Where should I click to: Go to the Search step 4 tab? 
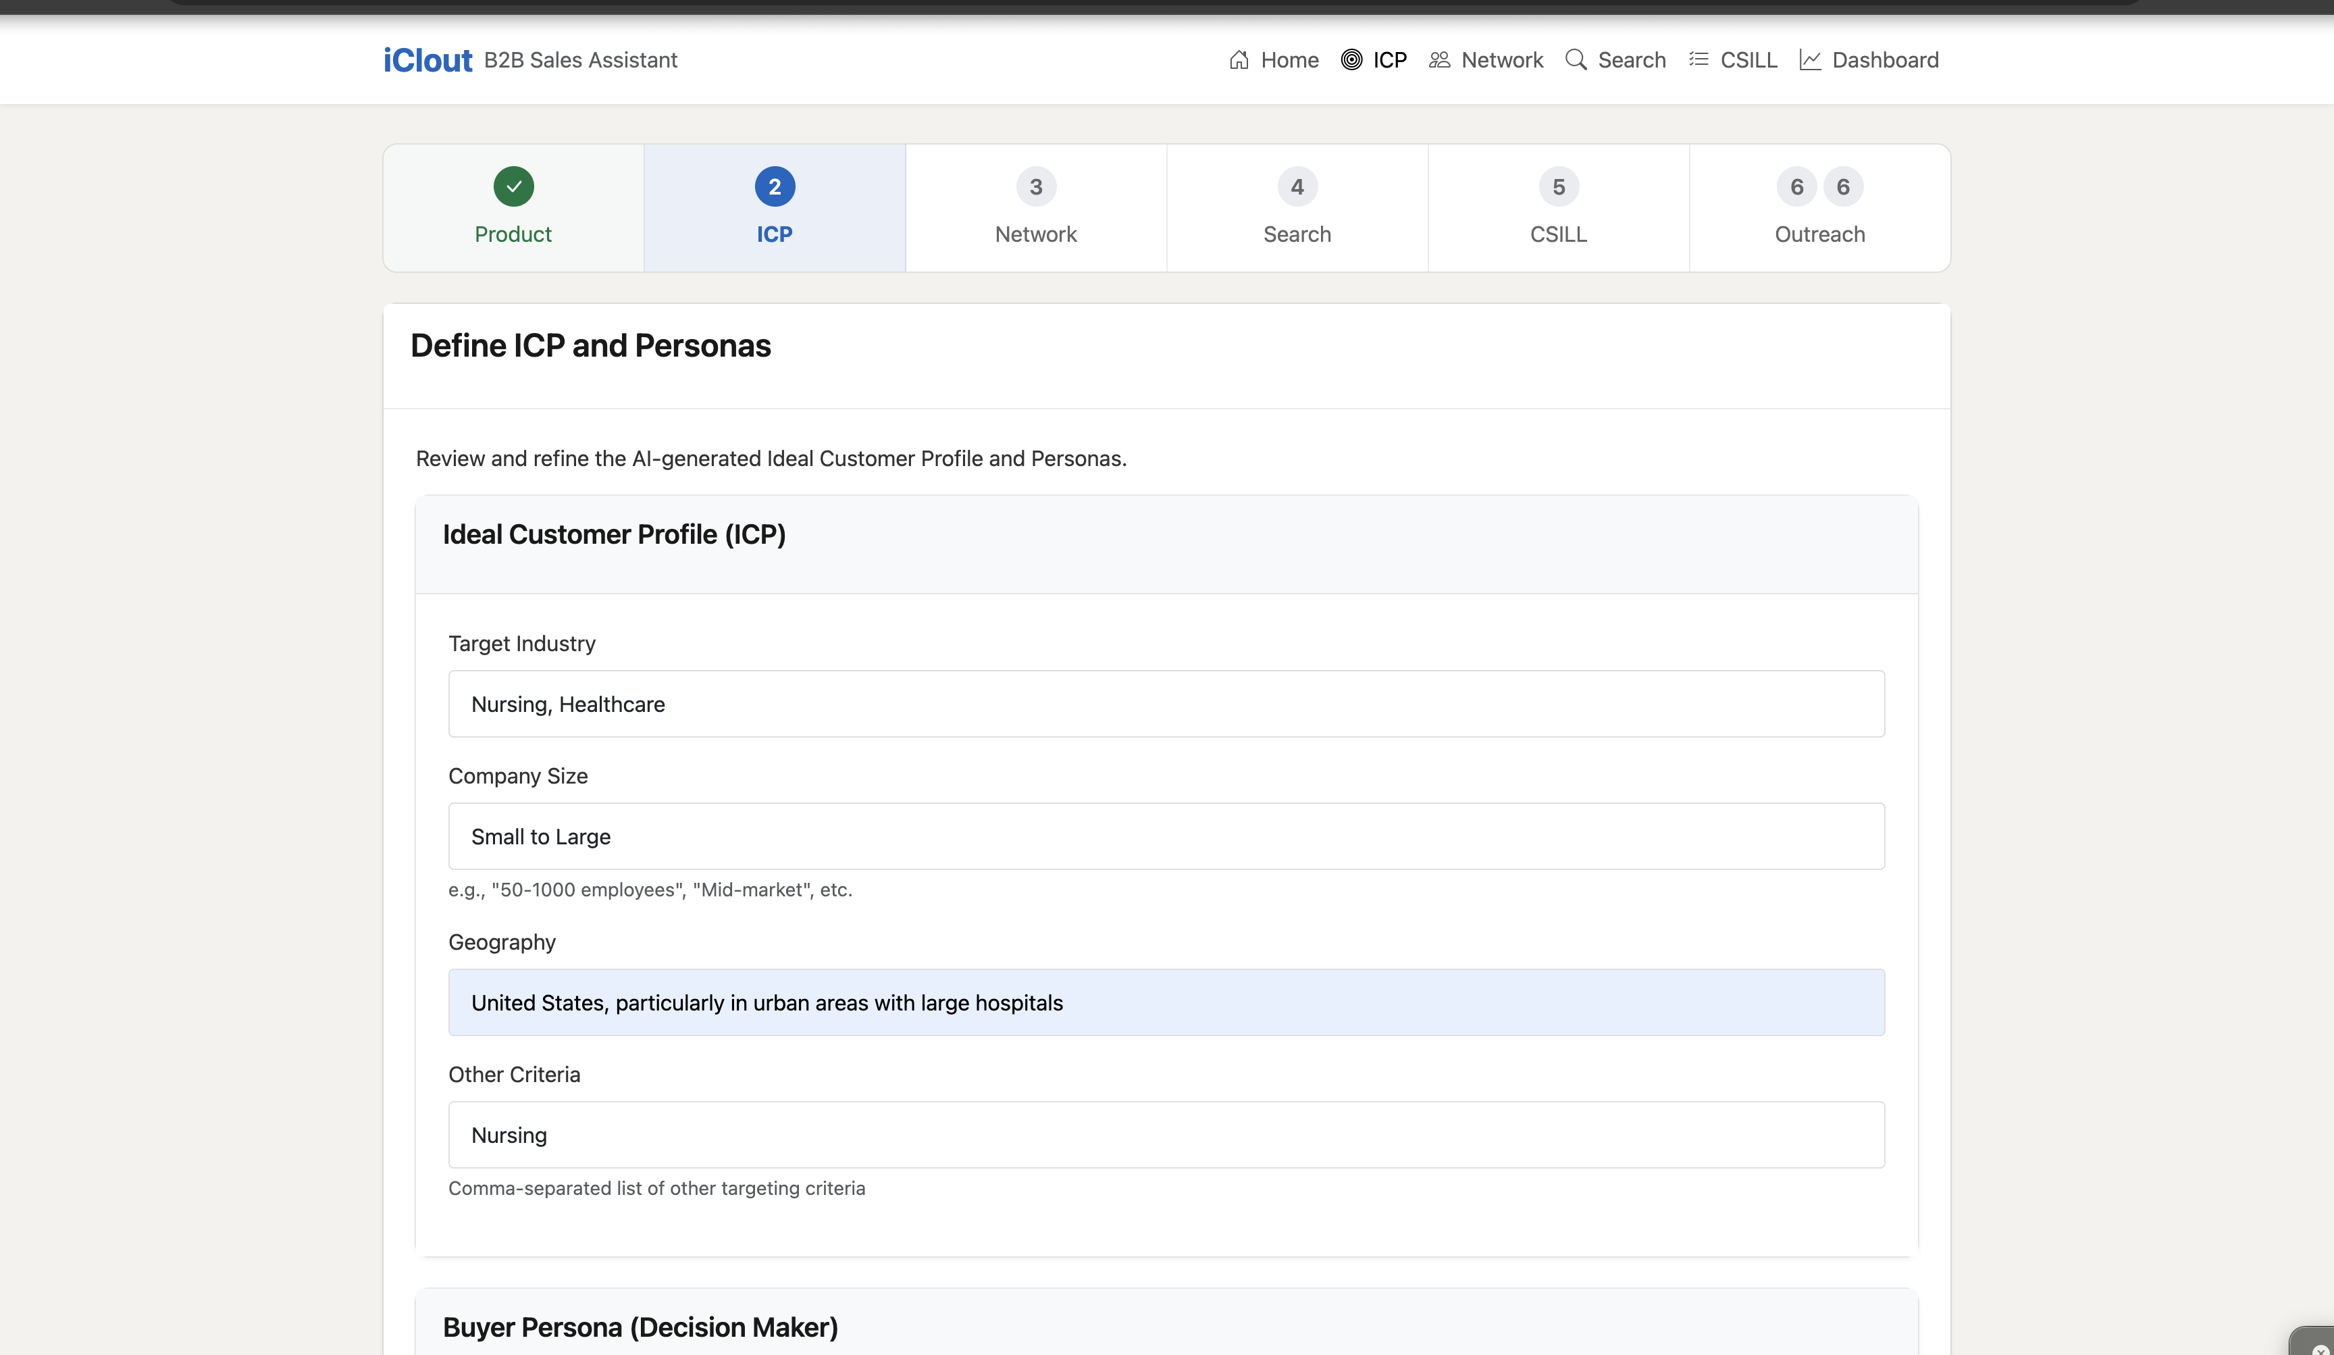point(1297,209)
